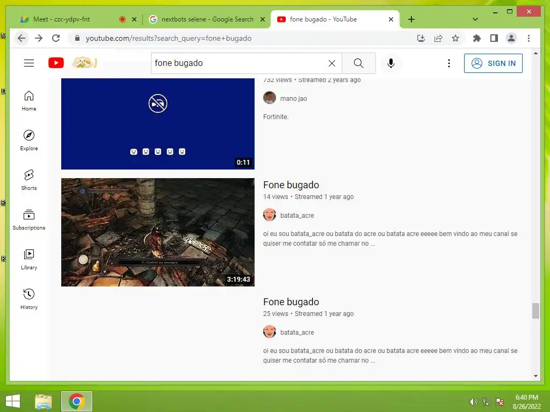
Task: Open mano jao channel avatar
Action: 270,98
